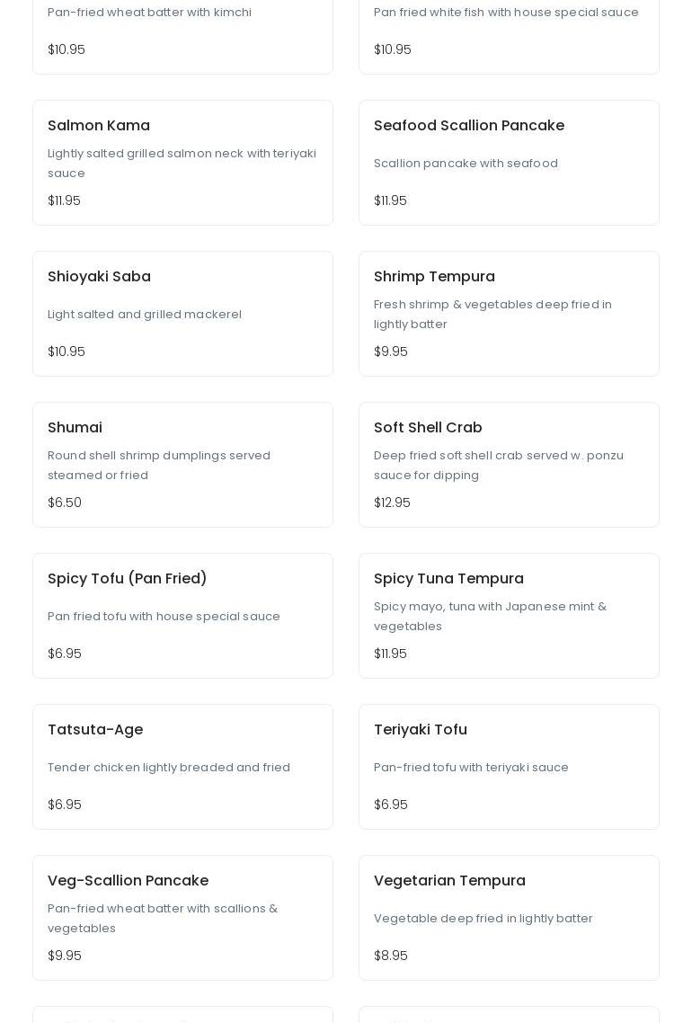The height and width of the screenshot is (1023, 692).
Task: Click the 'Pan fried white fish' description
Action: pyautogui.click(x=506, y=13)
